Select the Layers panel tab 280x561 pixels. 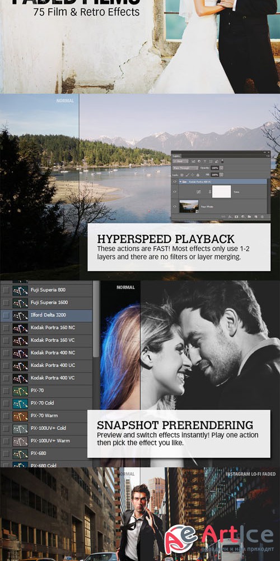[176, 157]
